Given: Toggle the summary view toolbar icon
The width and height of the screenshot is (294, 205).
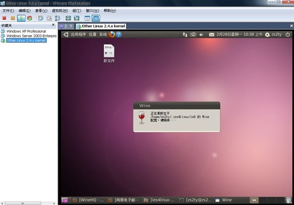Looking at the screenshot, I should click(x=87, y=18).
